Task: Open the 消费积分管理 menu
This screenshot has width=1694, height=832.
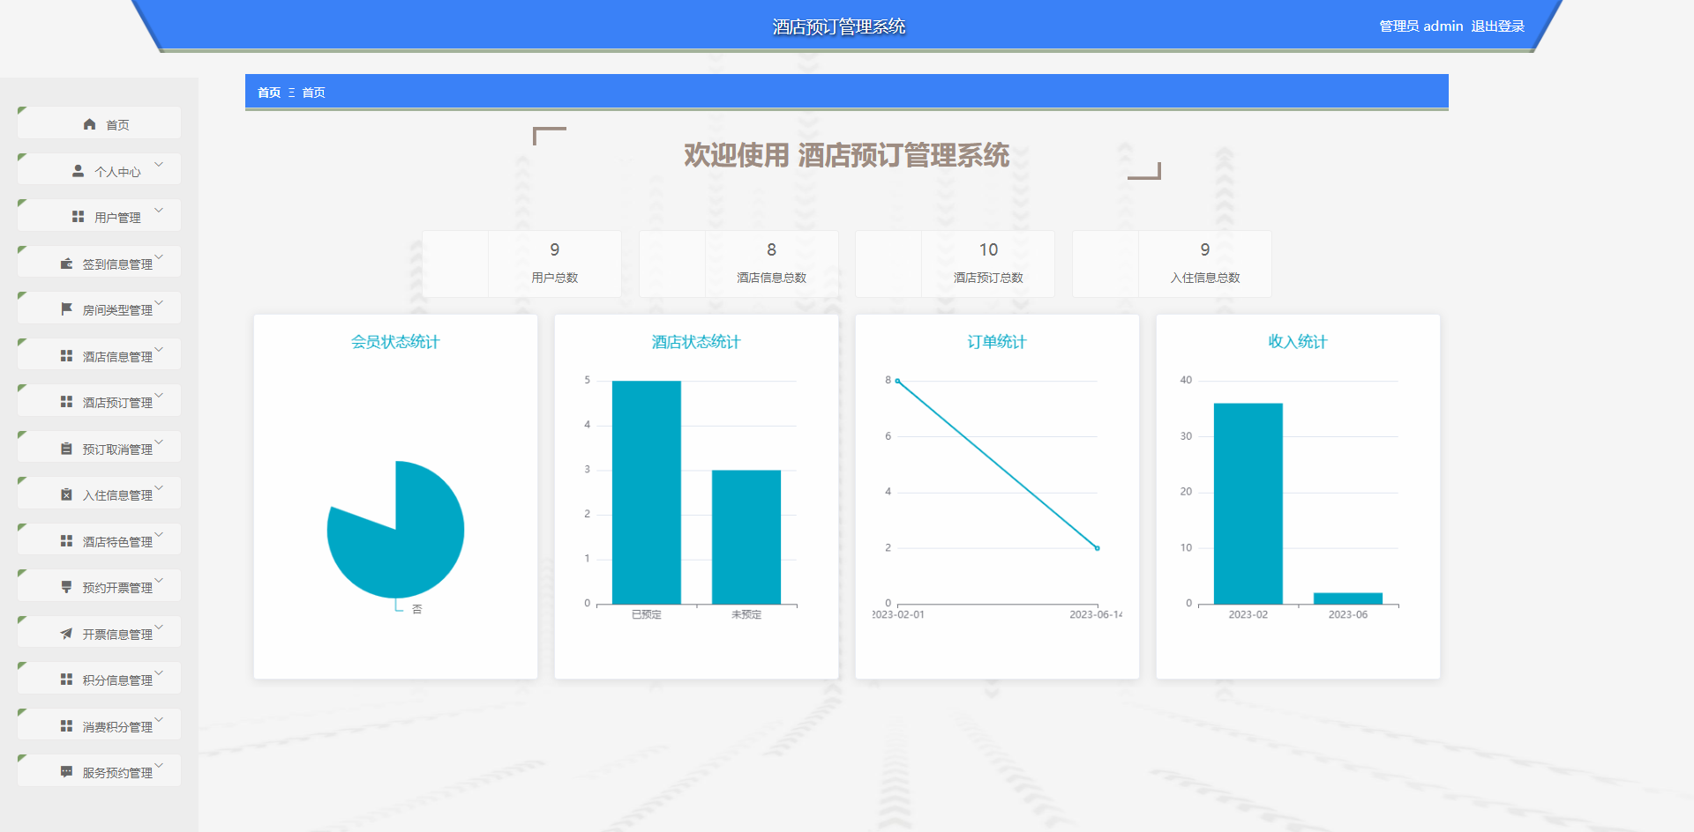Action: [99, 724]
